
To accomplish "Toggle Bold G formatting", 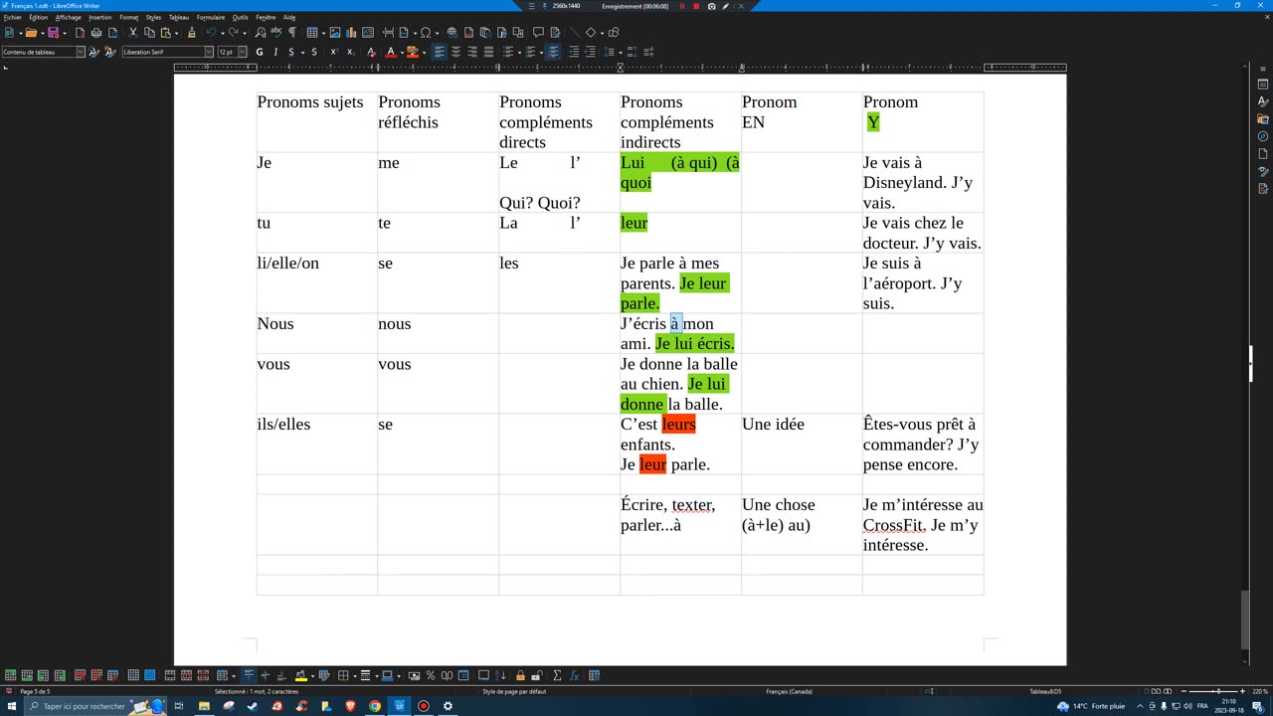I will (260, 52).
